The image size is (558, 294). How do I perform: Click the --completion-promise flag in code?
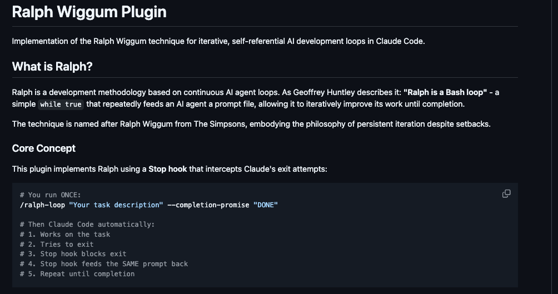tap(208, 205)
